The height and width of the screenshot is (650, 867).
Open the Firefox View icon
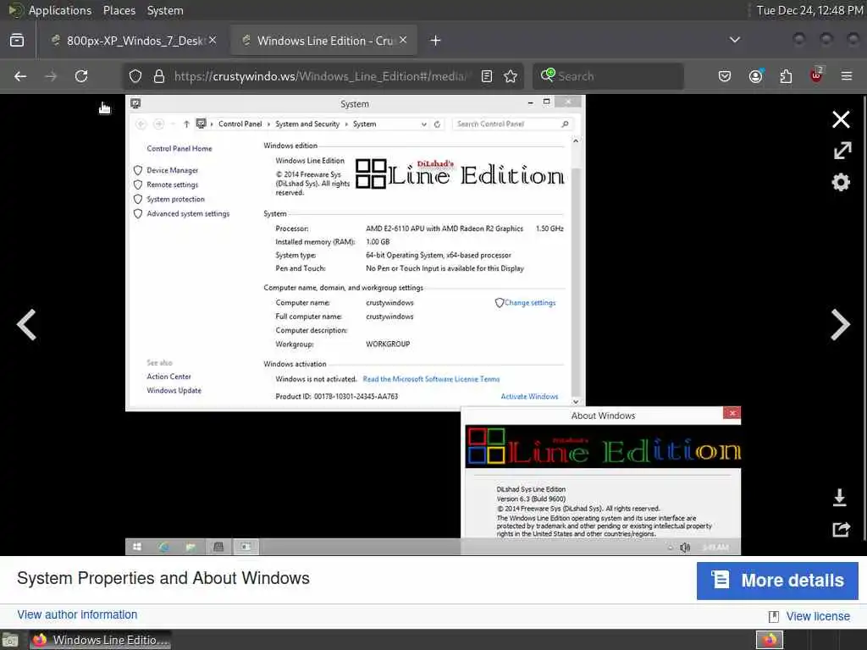[x=17, y=41]
